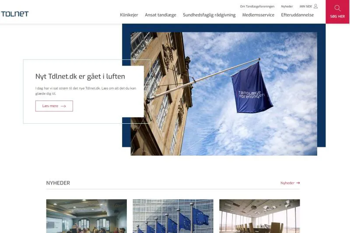350x233 pixels.
Task: Open the Sundhedsfaglig rådgivning menu
Action: tap(209, 15)
